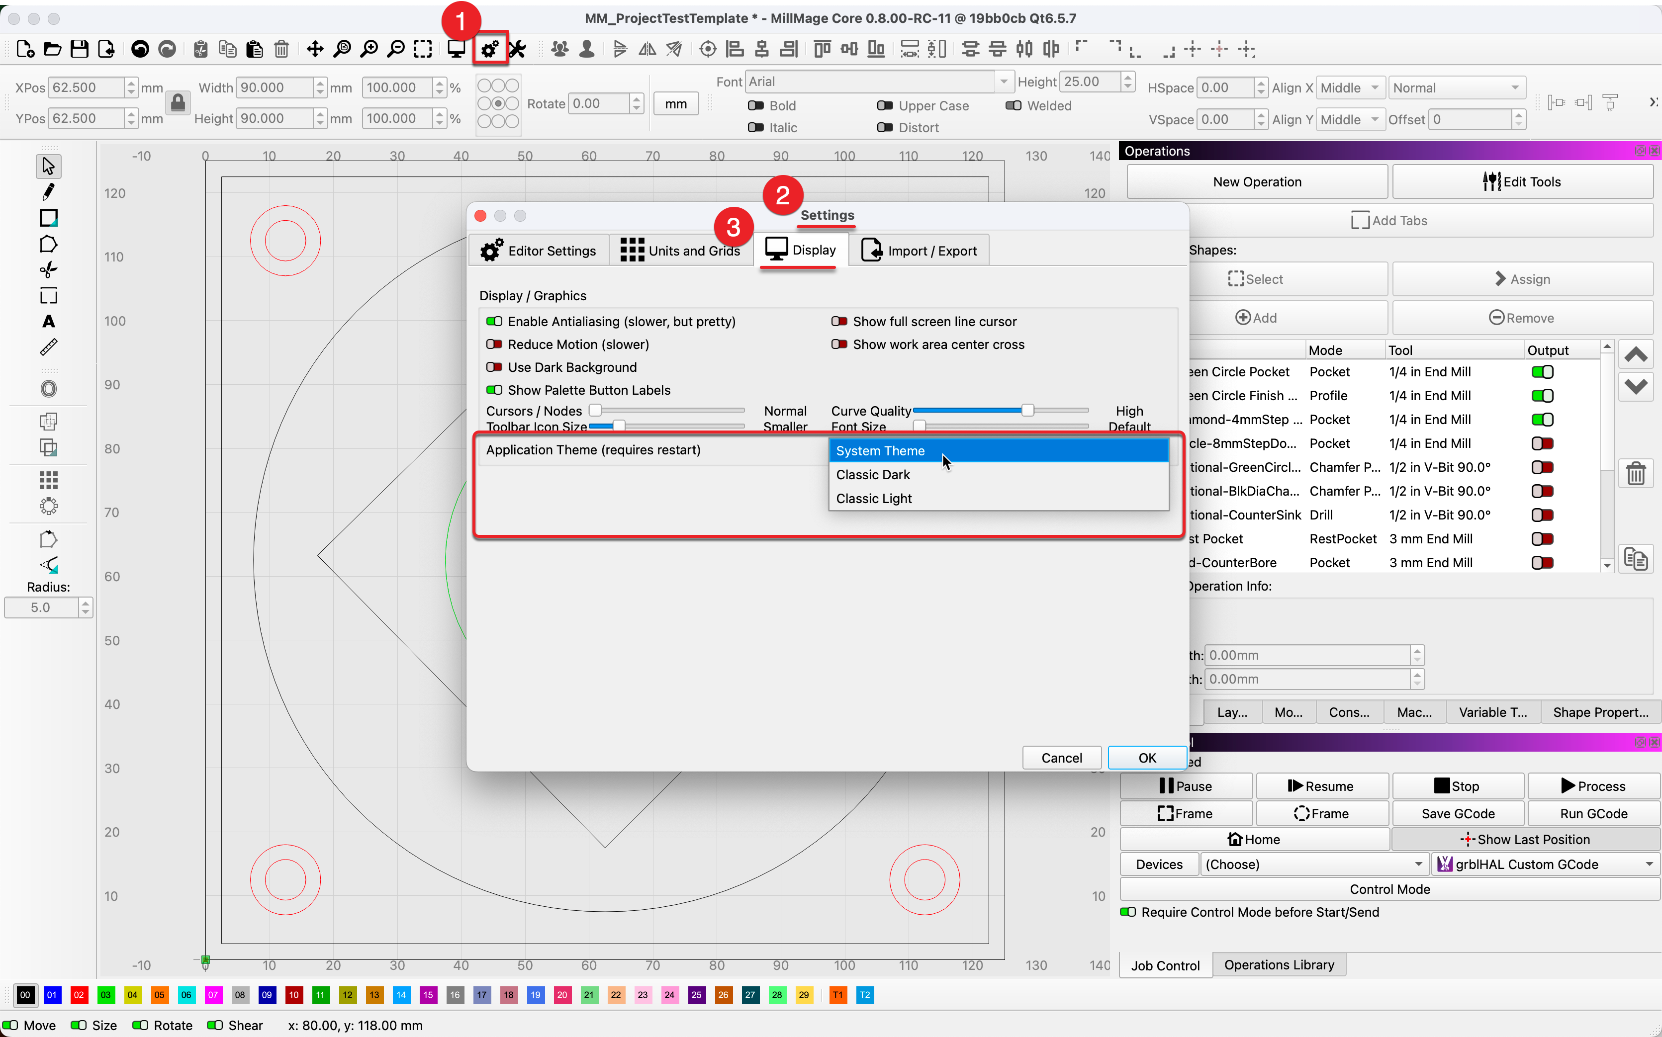1662x1037 pixels.
Task: Open Device Settings wrench icon
Action: [517, 49]
